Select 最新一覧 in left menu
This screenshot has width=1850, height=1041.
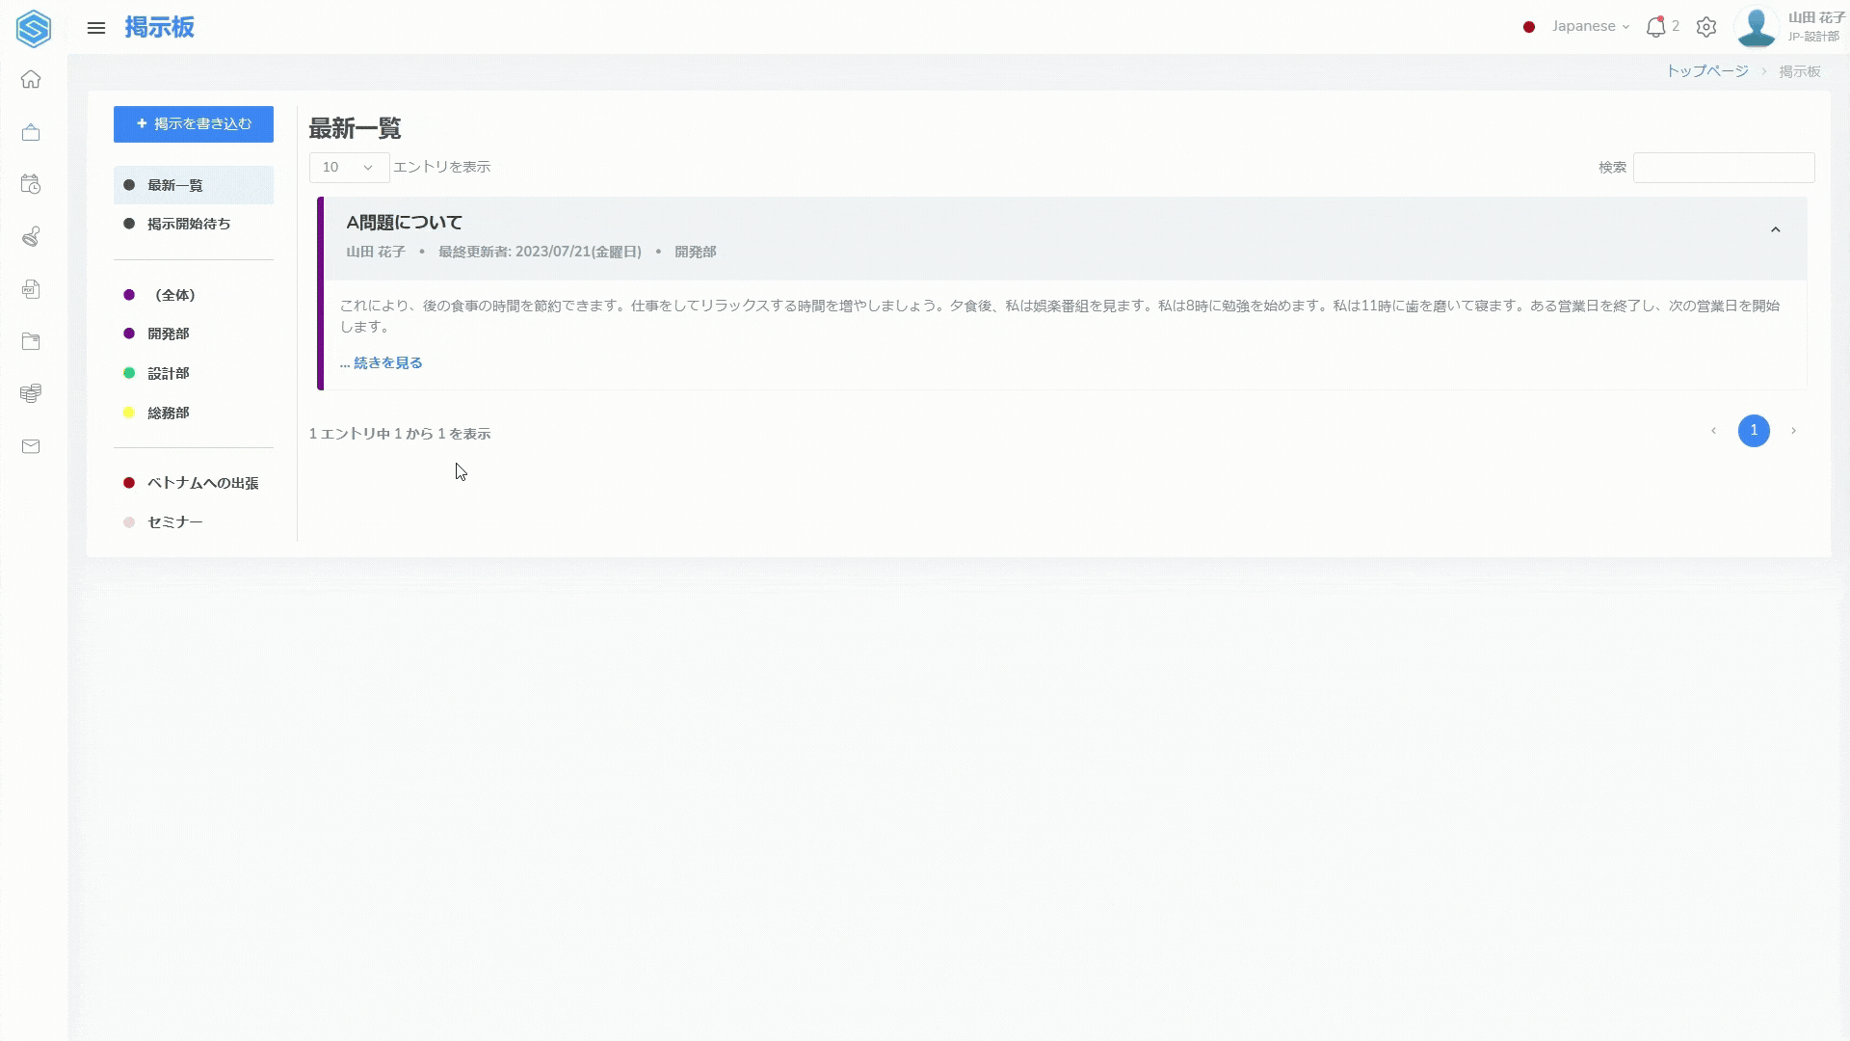[175, 185]
